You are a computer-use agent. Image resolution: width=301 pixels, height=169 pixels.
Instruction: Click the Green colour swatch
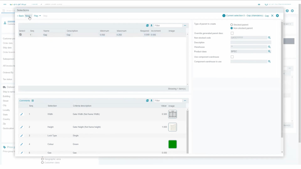point(173,144)
